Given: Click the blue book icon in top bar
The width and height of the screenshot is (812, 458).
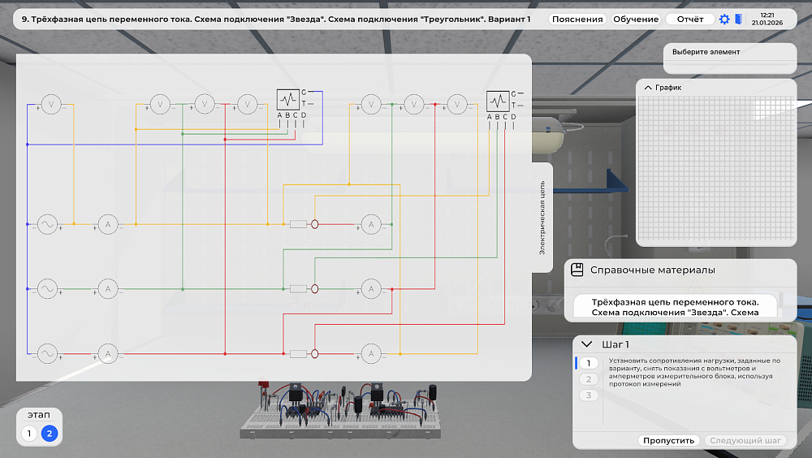Looking at the screenshot, I should click(x=738, y=19).
